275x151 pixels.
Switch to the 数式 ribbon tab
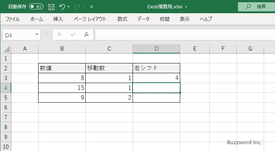122,19
